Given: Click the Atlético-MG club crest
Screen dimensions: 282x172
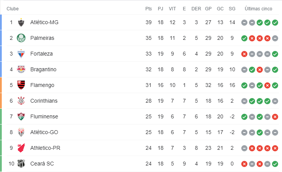Looking at the screenshot, I should click(21, 23).
